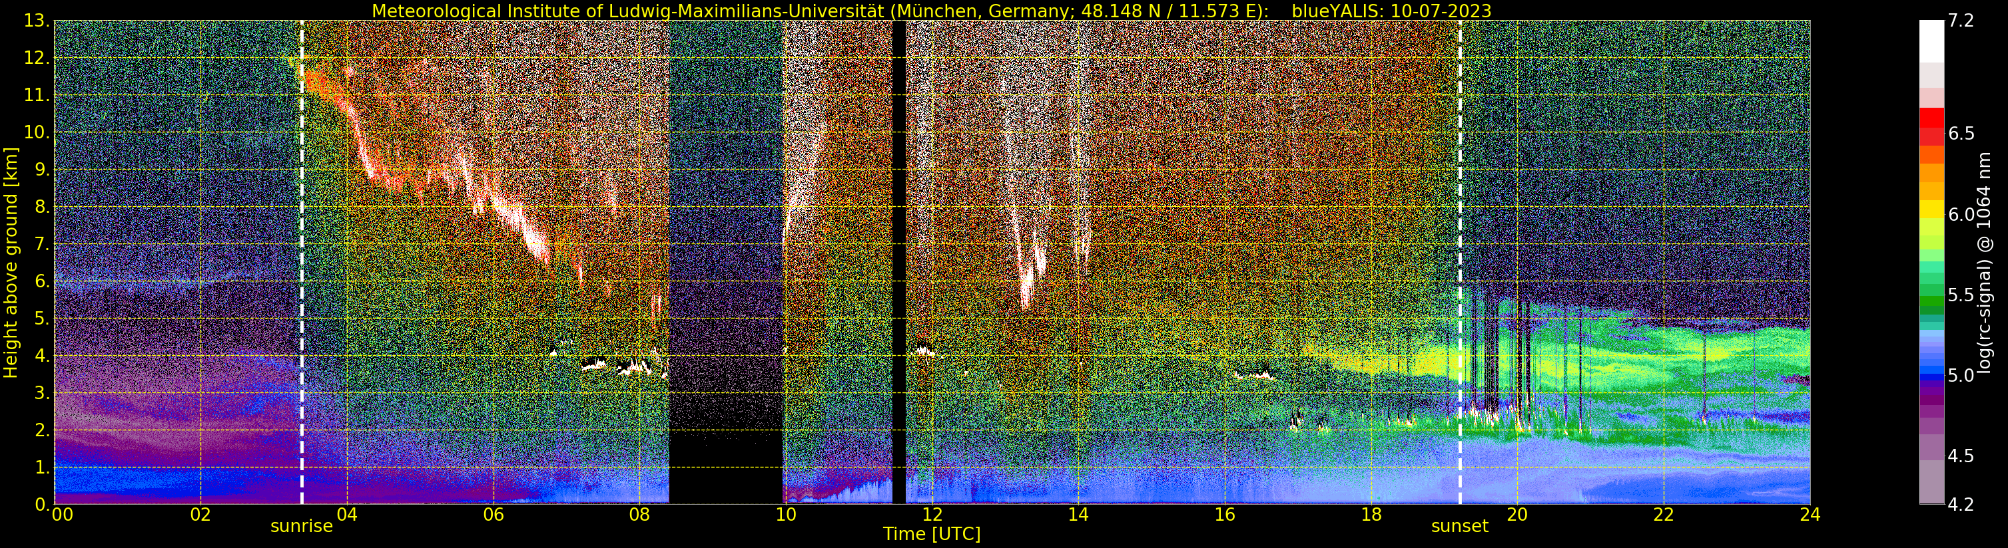Click the 6.5 value on the colorbar
This screenshot has height=548, width=2008.
[1961, 133]
